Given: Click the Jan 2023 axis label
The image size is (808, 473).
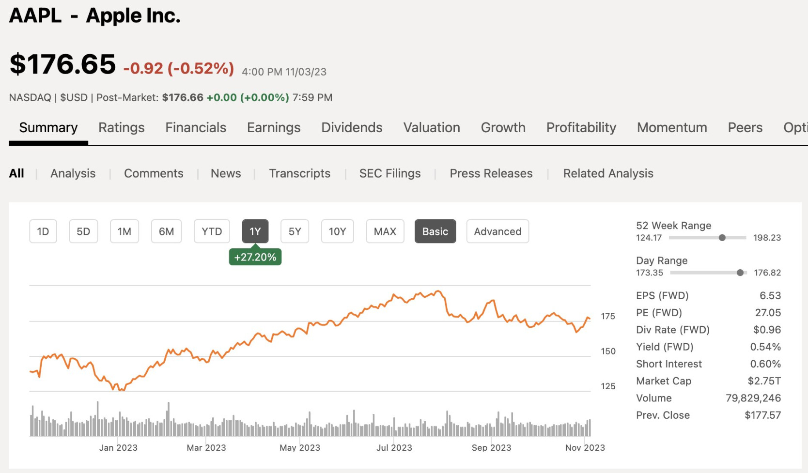Looking at the screenshot, I should pos(118,448).
